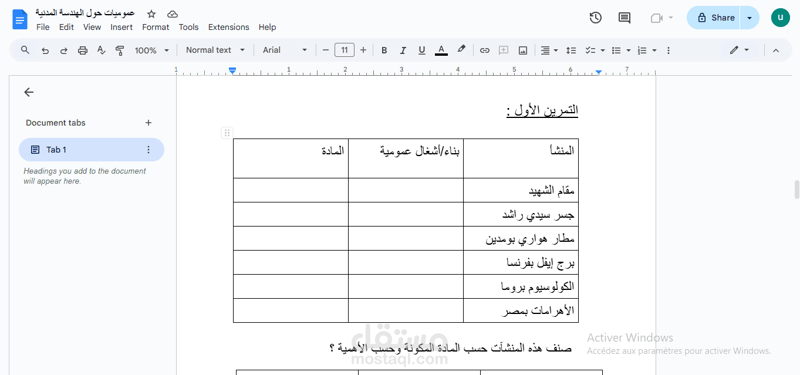Open the editing mode pencil dropdown
Viewport: 800px width, 375px height.
point(739,50)
